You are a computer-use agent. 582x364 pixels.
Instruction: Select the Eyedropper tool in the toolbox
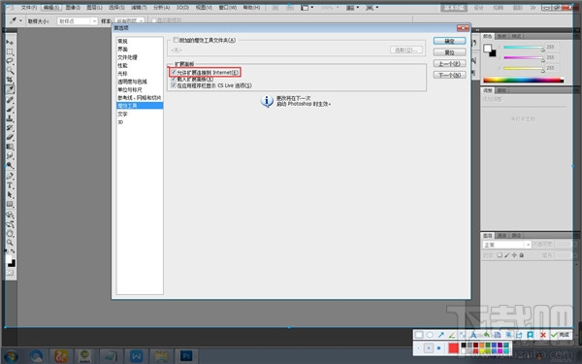[x=10, y=89]
